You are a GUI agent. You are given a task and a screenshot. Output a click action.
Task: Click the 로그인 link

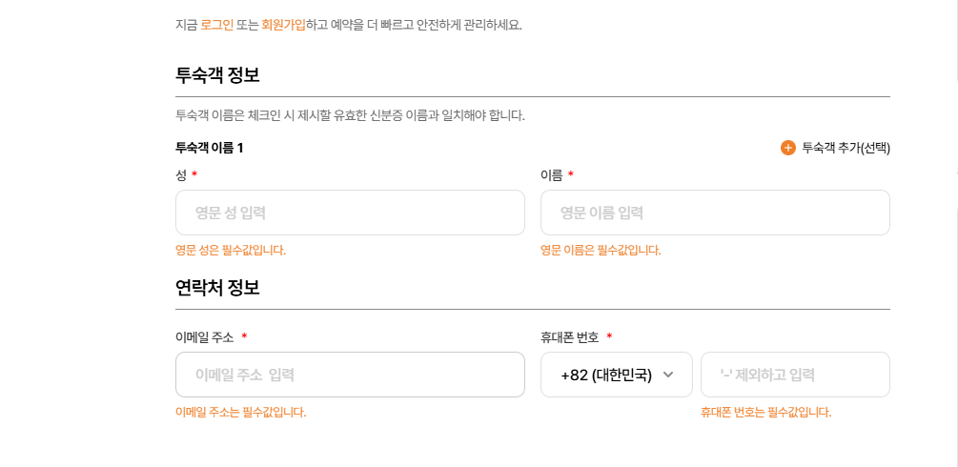[x=216, y=25]
